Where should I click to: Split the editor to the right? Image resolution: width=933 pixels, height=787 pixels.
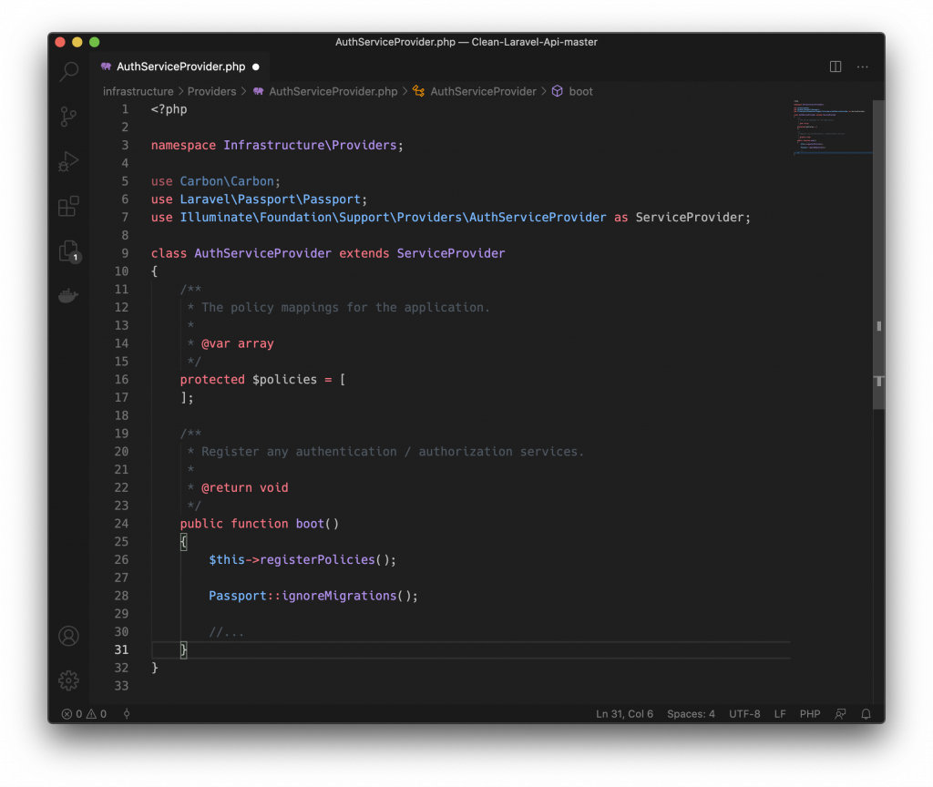point(836,66)
